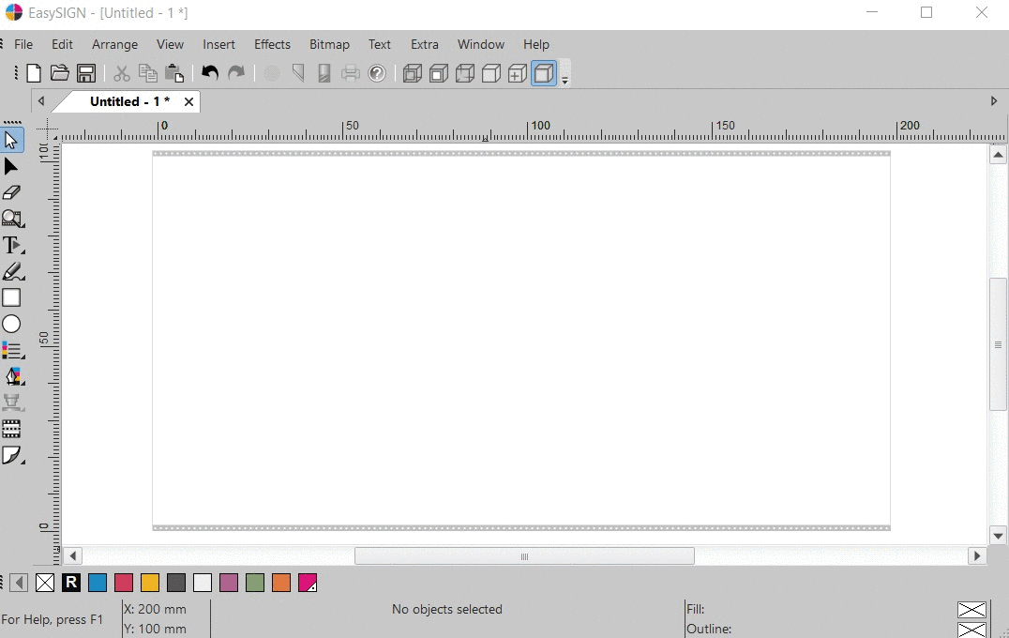Click the fourth cube view icon
1009x638 pixels.
point(491,73)
